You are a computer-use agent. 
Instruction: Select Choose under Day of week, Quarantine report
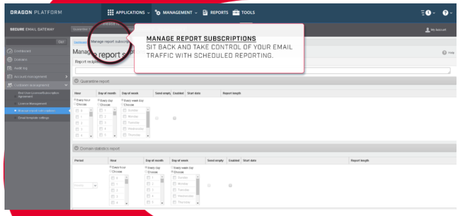123,104
